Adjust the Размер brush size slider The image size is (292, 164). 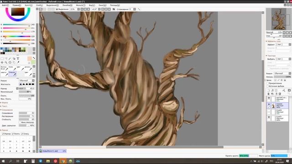click(x=26, y=88)
